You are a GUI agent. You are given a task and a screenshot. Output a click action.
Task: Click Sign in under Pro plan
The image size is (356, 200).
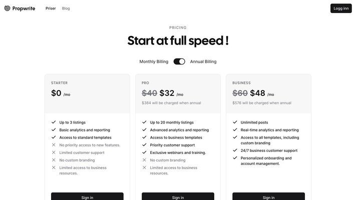coord(178,196)
